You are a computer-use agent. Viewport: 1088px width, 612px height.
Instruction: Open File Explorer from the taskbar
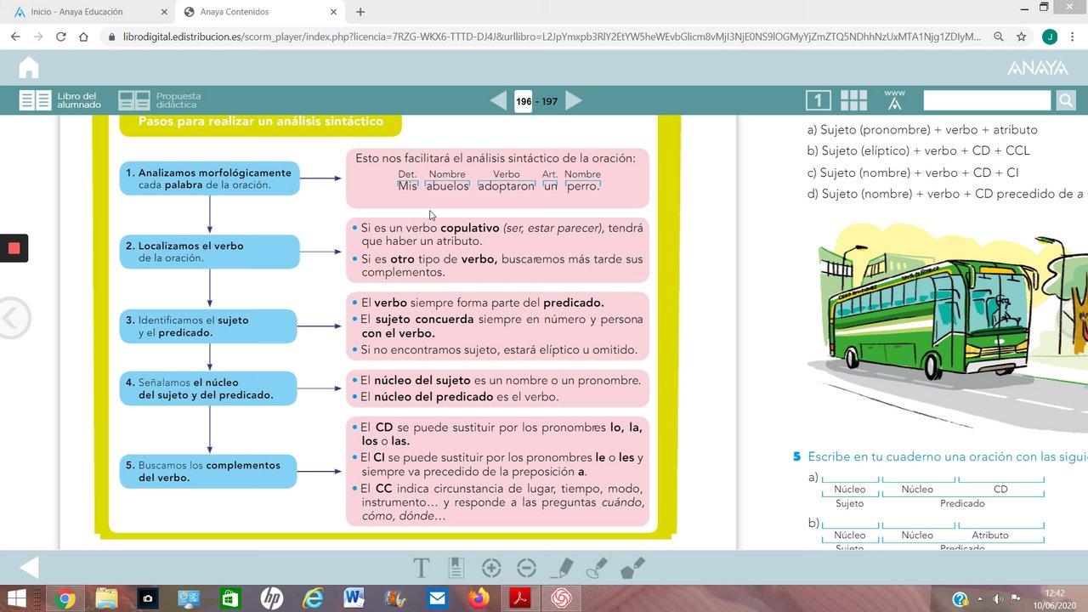click(x=106, y=598)
